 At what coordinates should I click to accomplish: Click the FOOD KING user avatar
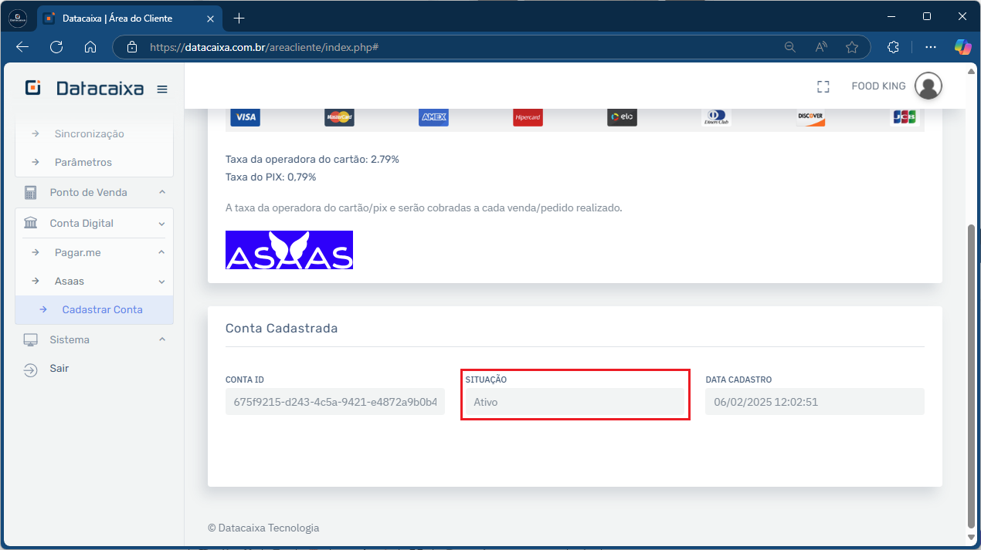[x=928, y=86]
